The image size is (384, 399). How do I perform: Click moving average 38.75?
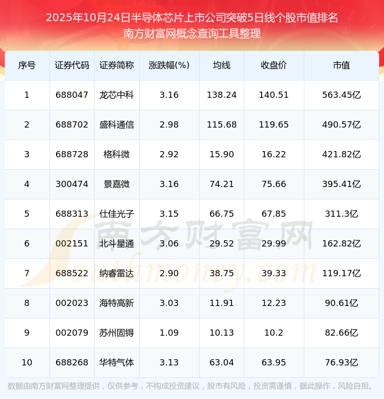(x=222, y=273)
